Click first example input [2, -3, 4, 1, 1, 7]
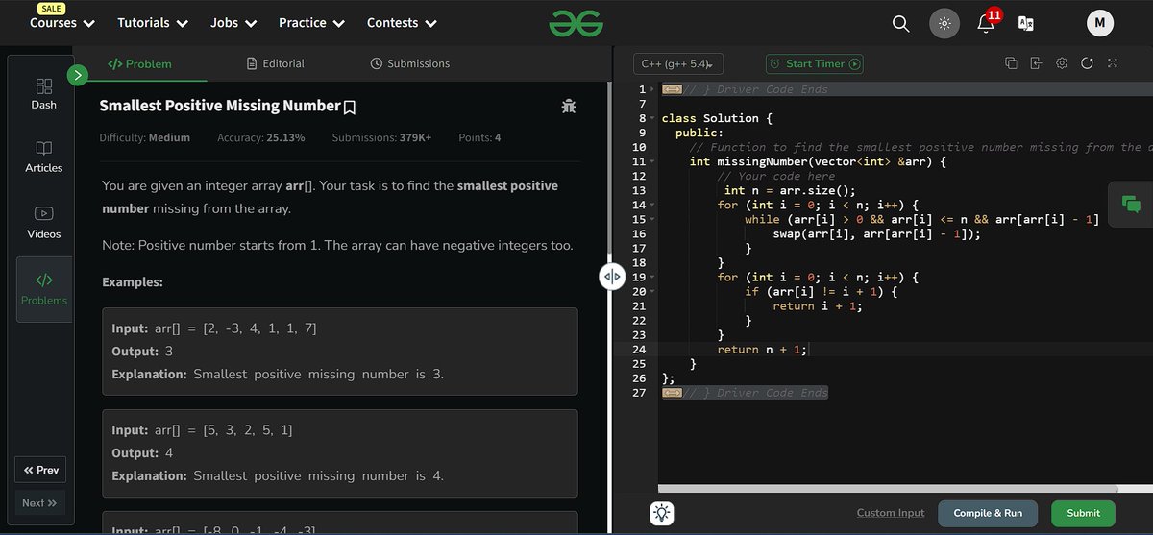This screenshot has height=535, width=1153. pyautogui.click(x=214, y=328)
